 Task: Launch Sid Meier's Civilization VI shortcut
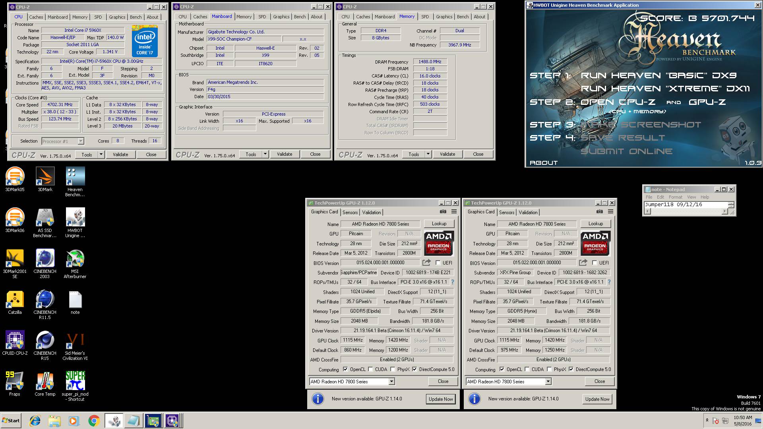click(75, 346)
